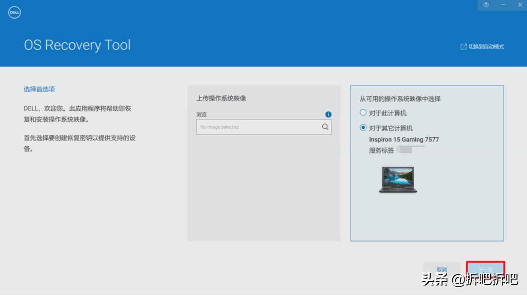
Task: Click the 取消 cancel button
Action: click(x=441, y=269)
